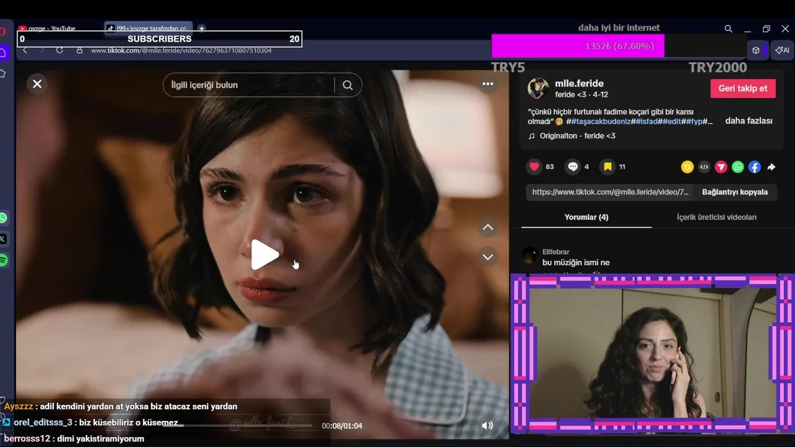Open the cube extensions icon
Viewport: 795px width, 447px height.
tap(756, 50)
